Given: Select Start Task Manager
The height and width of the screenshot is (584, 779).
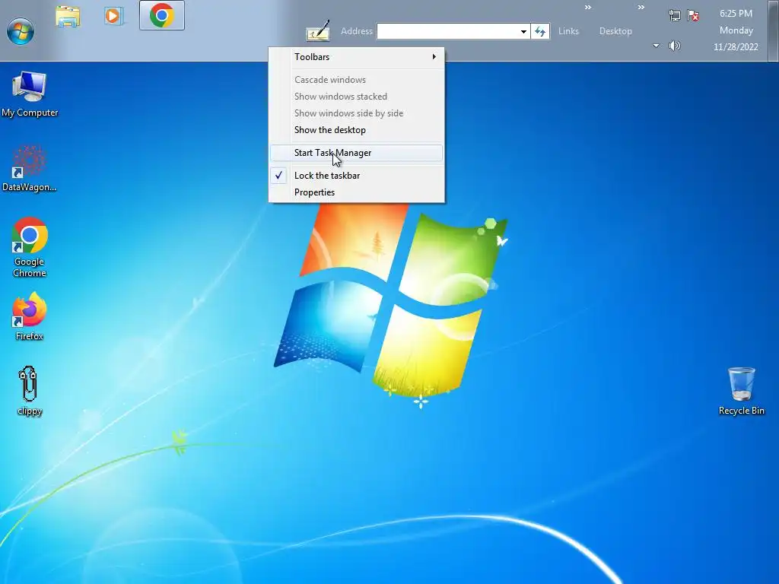Looking at the screenshot, I should point(356,152).
